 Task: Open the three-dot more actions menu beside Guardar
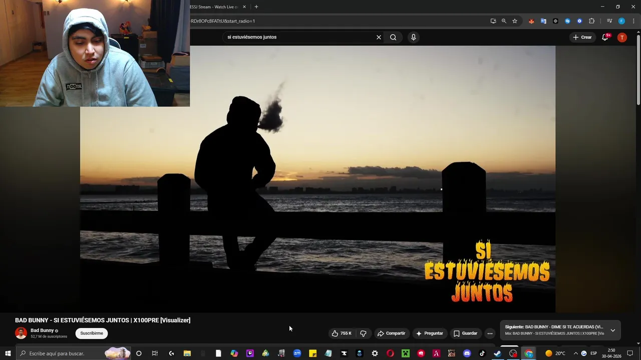click(490, 333)
